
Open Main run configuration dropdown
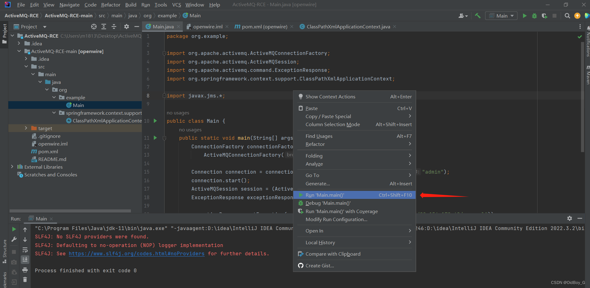tap(501, 16)
